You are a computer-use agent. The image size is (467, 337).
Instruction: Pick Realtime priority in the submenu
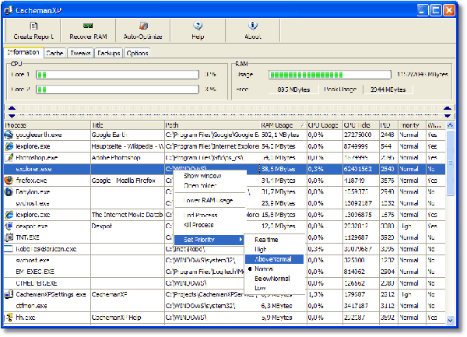pos(267,240)
